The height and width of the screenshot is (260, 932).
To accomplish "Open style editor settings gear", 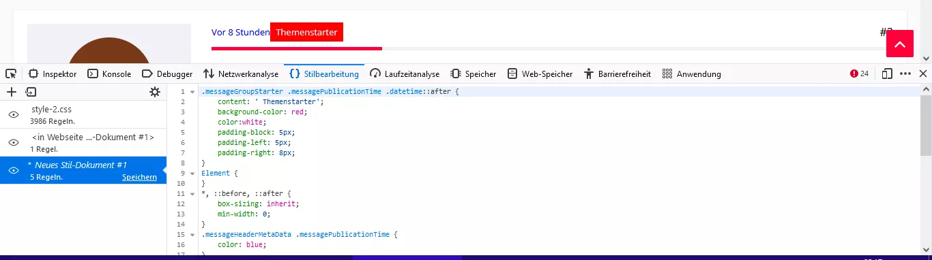I will click(x=155, y=92).
